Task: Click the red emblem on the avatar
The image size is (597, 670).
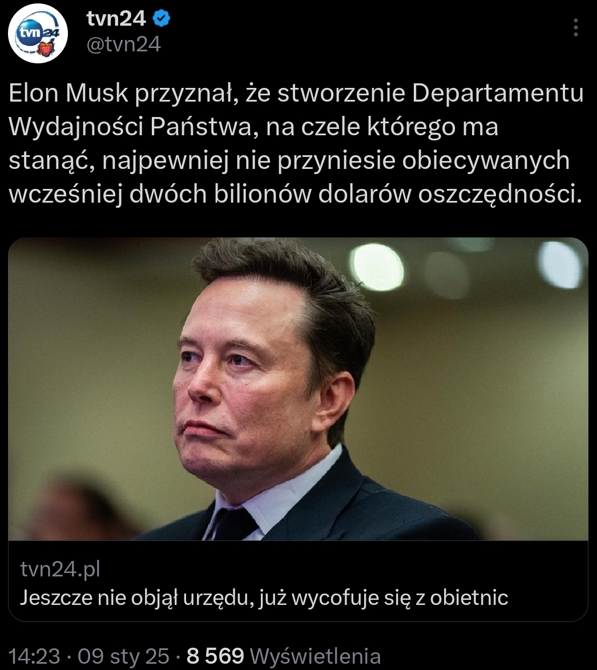Action: point(46,48)
